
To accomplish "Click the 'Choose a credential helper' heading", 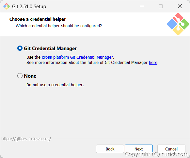I will [x=38, y=19].
